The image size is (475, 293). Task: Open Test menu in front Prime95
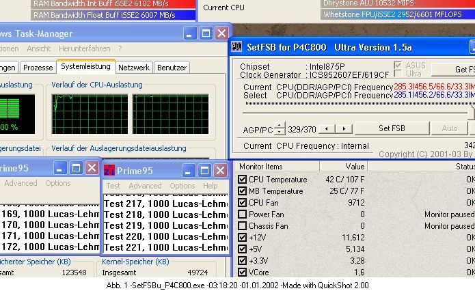point(113,186)
